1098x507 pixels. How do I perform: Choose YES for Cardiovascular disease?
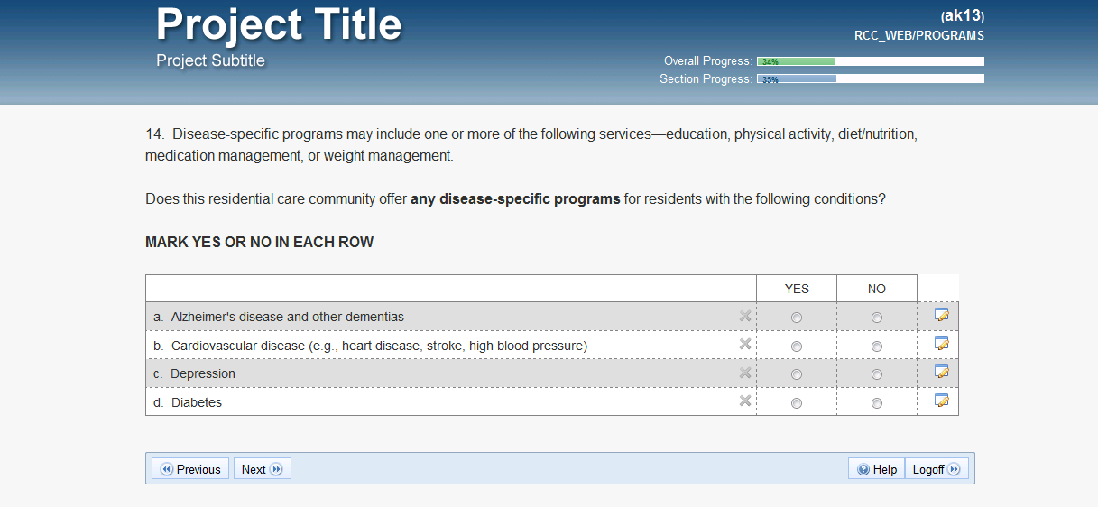click(x=796, y=346)
